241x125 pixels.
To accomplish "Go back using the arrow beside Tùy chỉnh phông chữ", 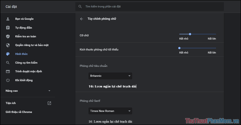I will [x=82, y=19].
